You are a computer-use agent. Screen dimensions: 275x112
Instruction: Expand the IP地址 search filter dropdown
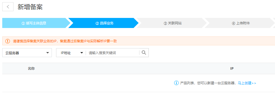click(71, 53)
